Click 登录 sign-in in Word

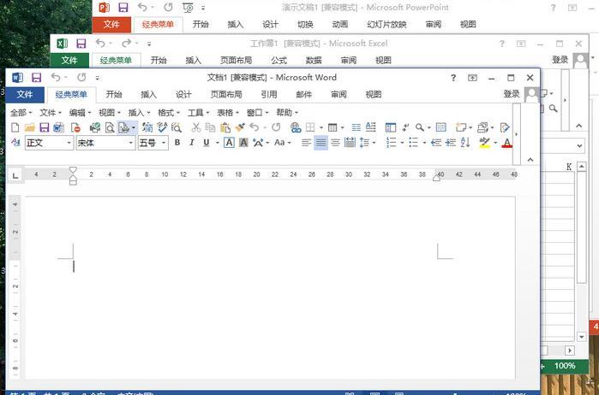point(511,94)
